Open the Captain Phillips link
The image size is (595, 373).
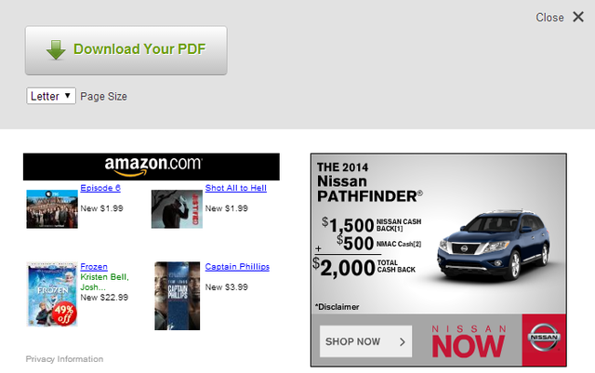237,267
